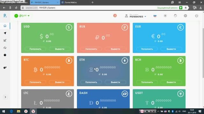
Task: Open the trade chart sidebar icon
Action: click(x=5, y=41)
